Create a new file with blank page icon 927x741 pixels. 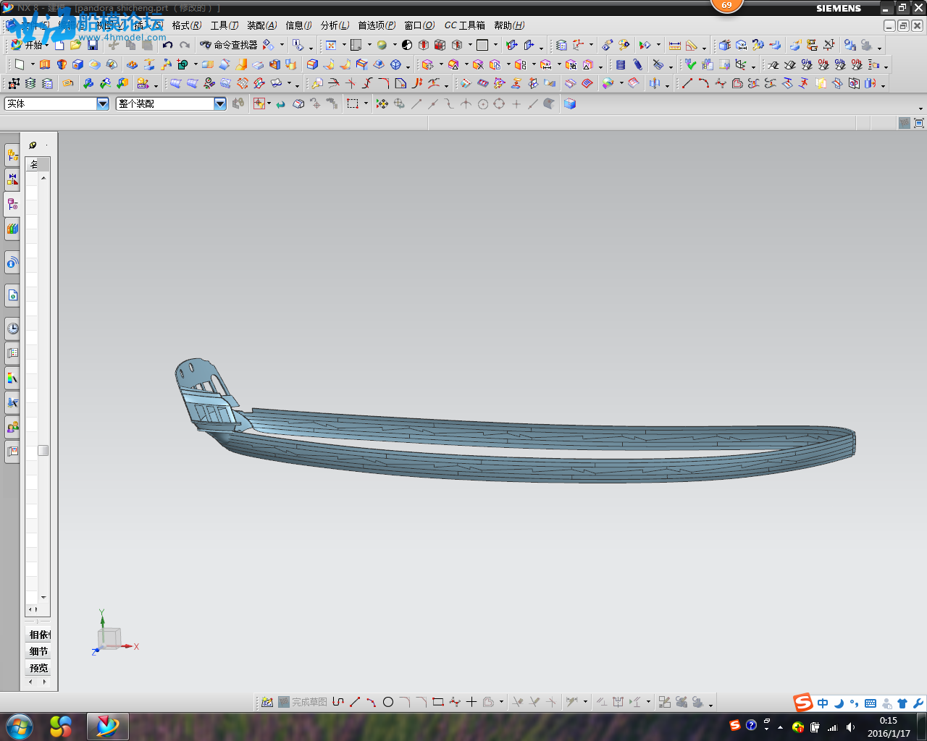[59, 45]
